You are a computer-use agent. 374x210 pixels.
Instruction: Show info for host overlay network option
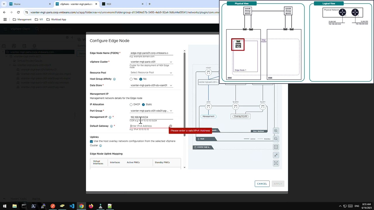(x=101, y=146)
